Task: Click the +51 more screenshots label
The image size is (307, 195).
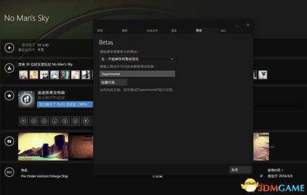Action: (x=272, y=147)
